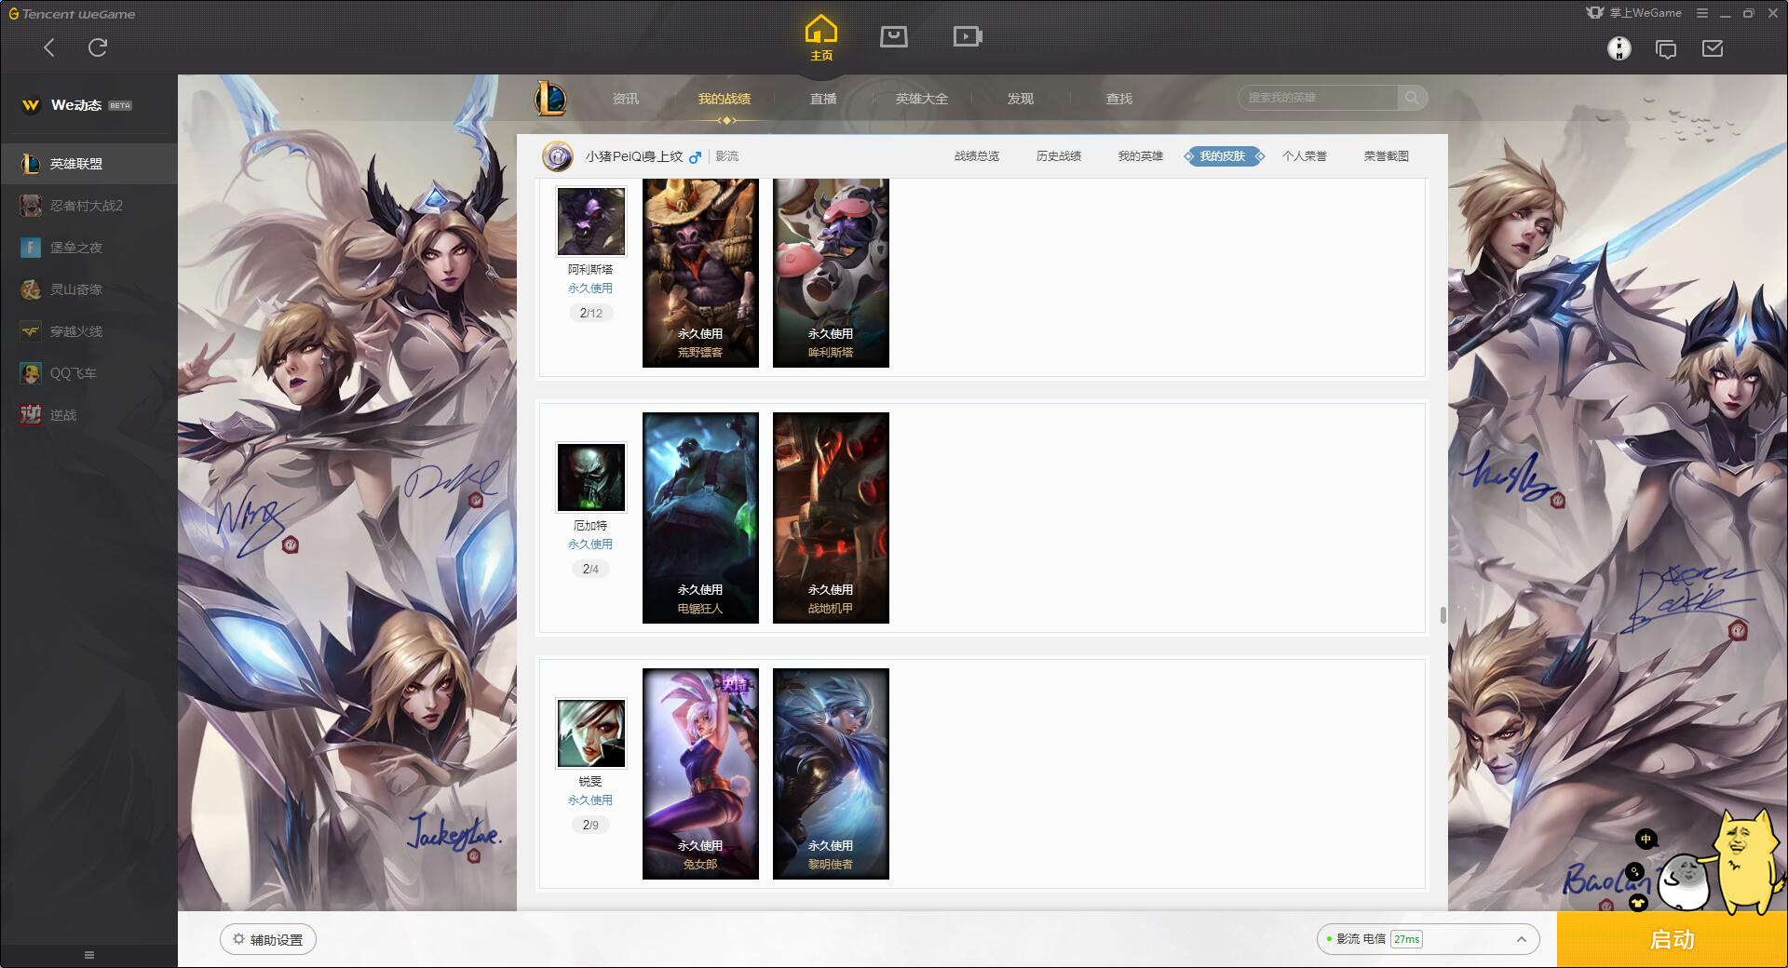Click 永久使用 under 厄加特
The image size is (1788, 968).
point(590,544)
